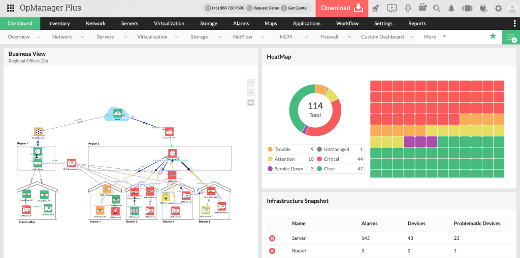Open the Applications tab
Viewport: 520px width, 258px height.
(x=306, y=23)
